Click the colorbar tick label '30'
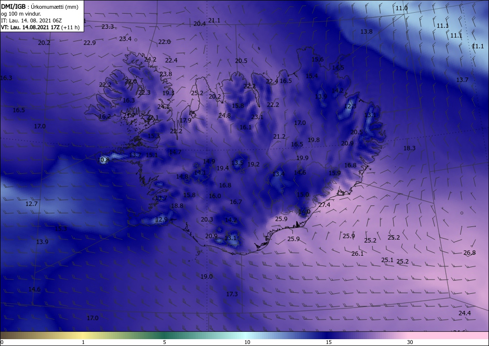Screen dimensions: 489x346 (410, 342)
